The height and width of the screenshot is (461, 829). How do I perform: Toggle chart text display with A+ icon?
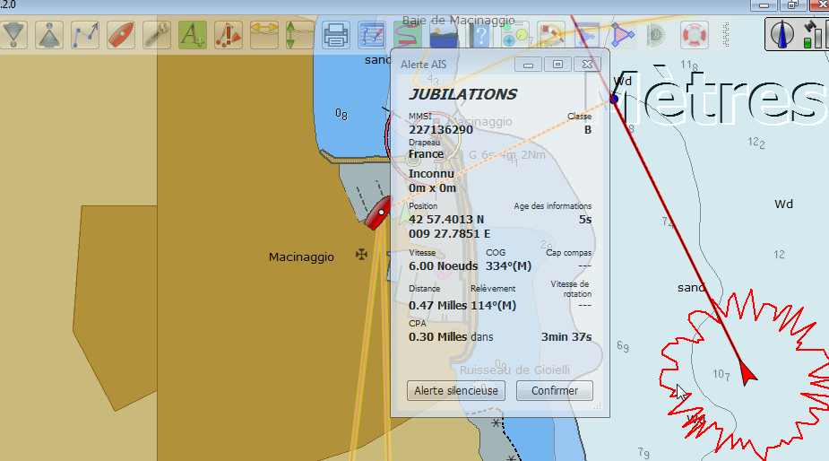click(x=193, y=35)
